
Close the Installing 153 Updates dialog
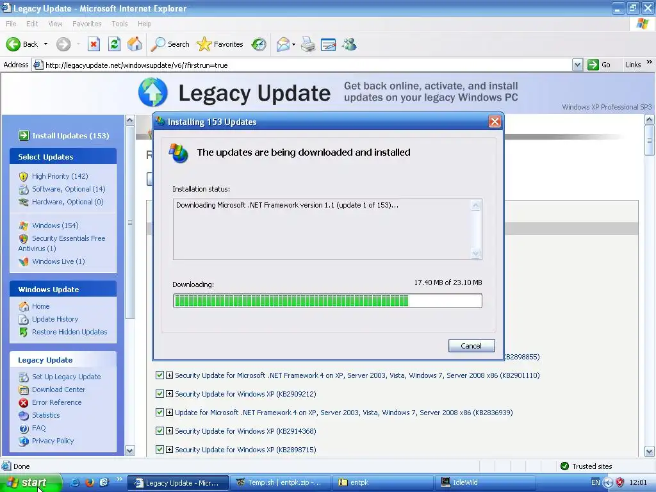(495, 122)
